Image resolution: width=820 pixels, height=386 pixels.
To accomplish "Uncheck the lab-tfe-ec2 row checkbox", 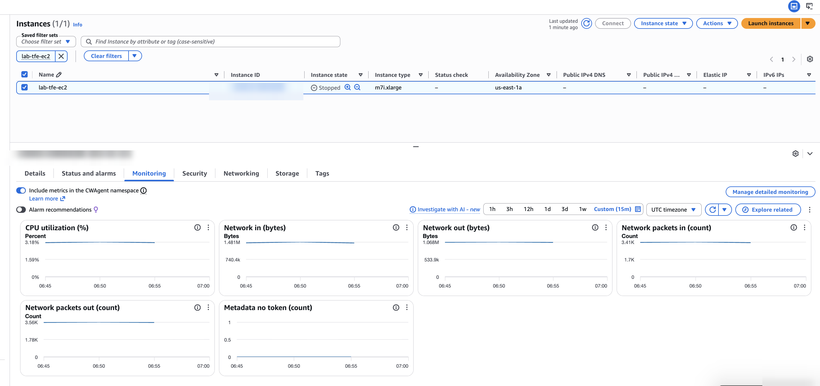I will [x=25, y=87].
